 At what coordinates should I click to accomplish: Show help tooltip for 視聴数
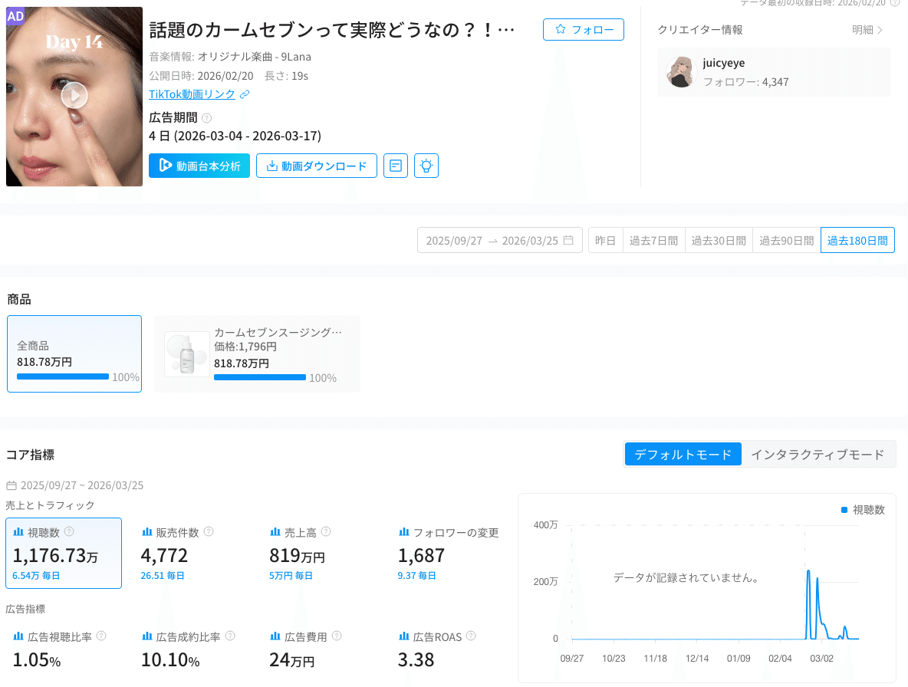click(69, 531)
